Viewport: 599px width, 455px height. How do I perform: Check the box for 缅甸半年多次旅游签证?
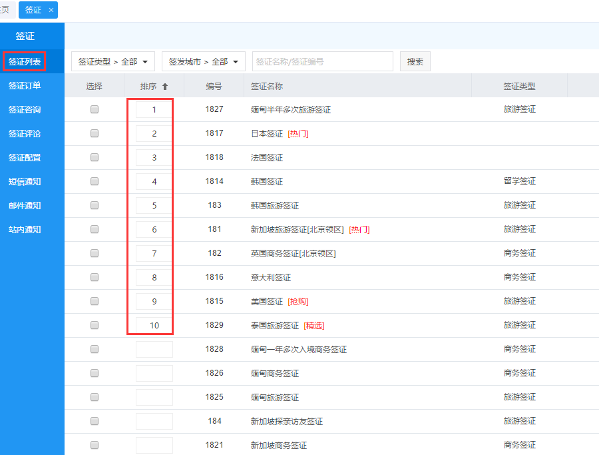[x=95, y=109]
